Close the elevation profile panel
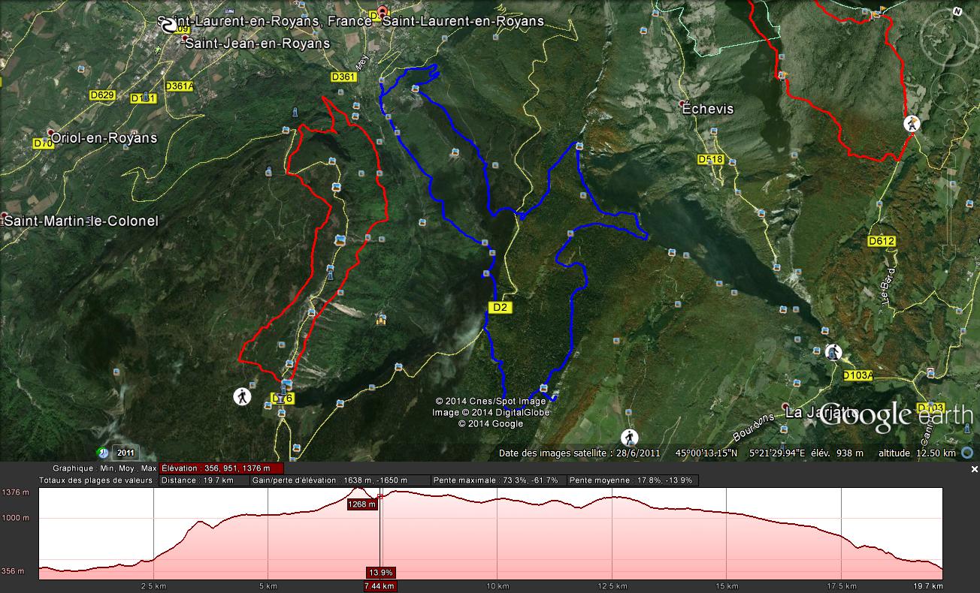This screenshot has height=593, width=980. 975,469
